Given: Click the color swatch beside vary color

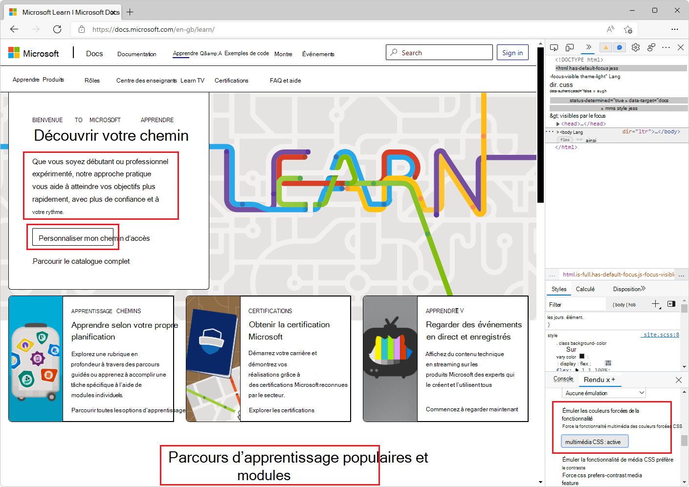Looking at the screenshot, I should tap(581, 356).
